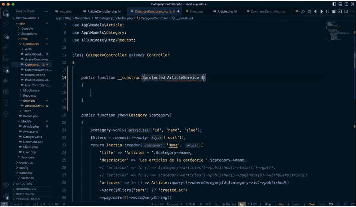Toggle the secondary sidebar layout icon
This screenshot has width=356, height=207.
coord(346,4)
